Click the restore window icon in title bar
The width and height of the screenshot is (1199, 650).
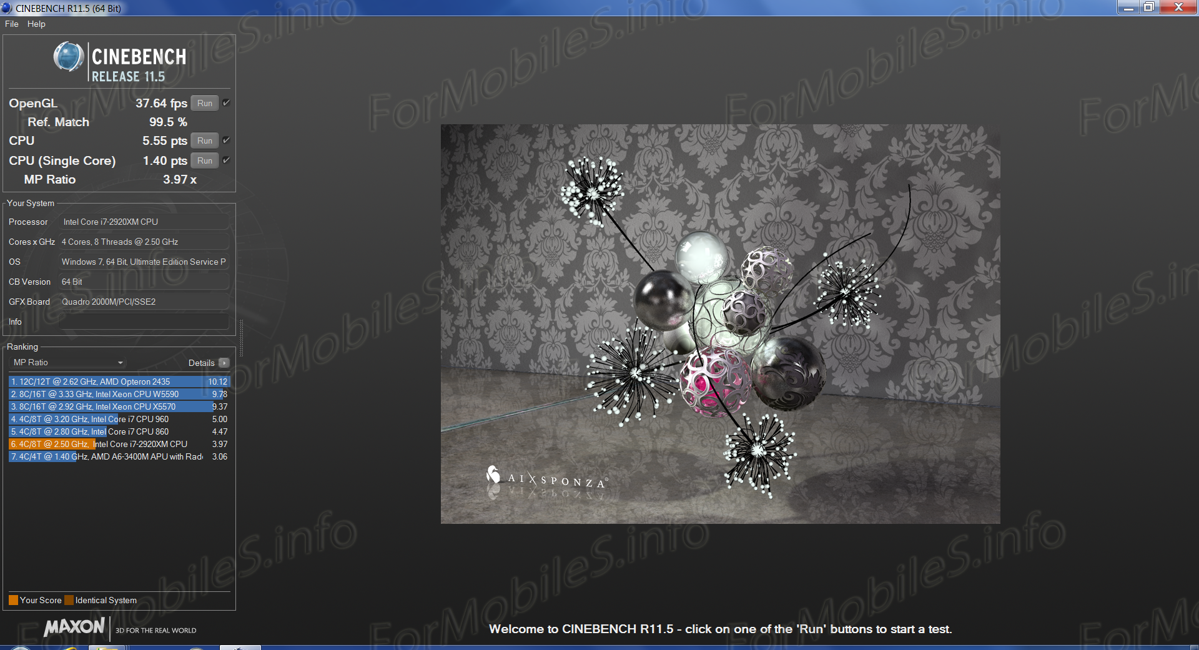click(1148, 7)
